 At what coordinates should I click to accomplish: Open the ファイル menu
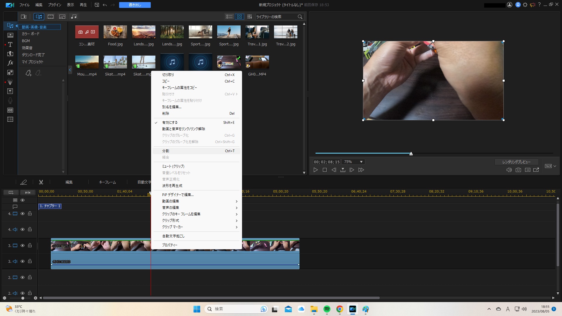click(x=24, y=5)
